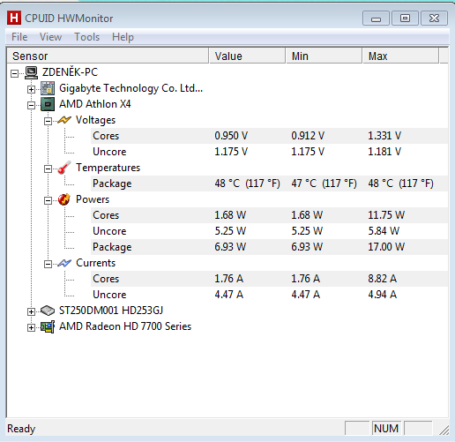Click the AMD Athlon X4 processor icon
Image resolution: width=455 pixels, height=442 pixels.
pos(48,104)
